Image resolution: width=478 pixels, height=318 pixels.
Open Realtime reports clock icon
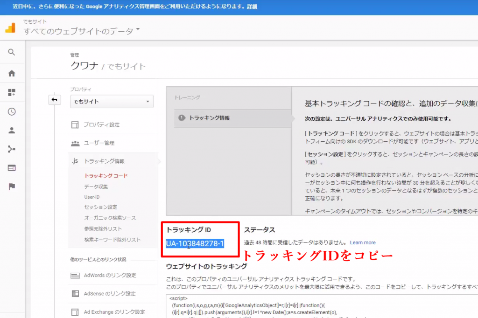(12, 111)
